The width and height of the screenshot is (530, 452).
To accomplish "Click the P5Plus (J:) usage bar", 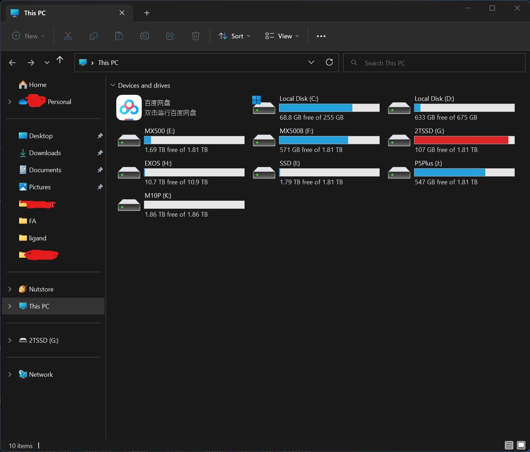I will (464, 172).
